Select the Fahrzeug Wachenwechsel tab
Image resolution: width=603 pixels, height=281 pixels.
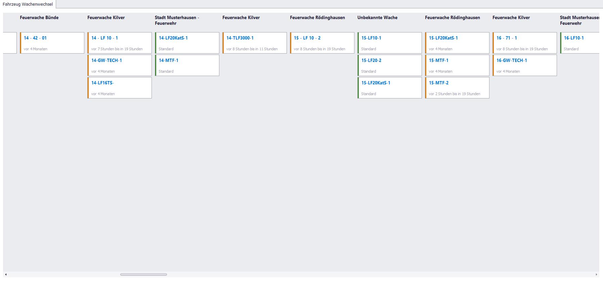tap(28, 4)
